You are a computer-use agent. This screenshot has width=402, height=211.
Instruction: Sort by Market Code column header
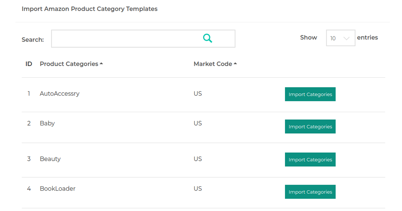(213, 64)
